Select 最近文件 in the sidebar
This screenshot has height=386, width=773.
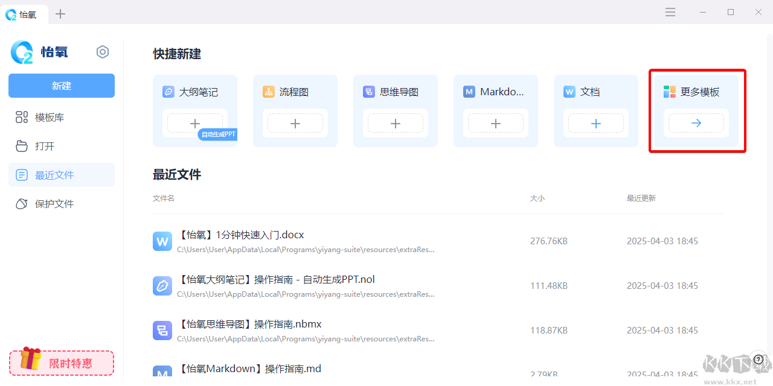[x=54, y=176]
